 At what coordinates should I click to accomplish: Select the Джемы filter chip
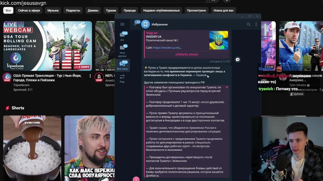(x=93, y=11)
